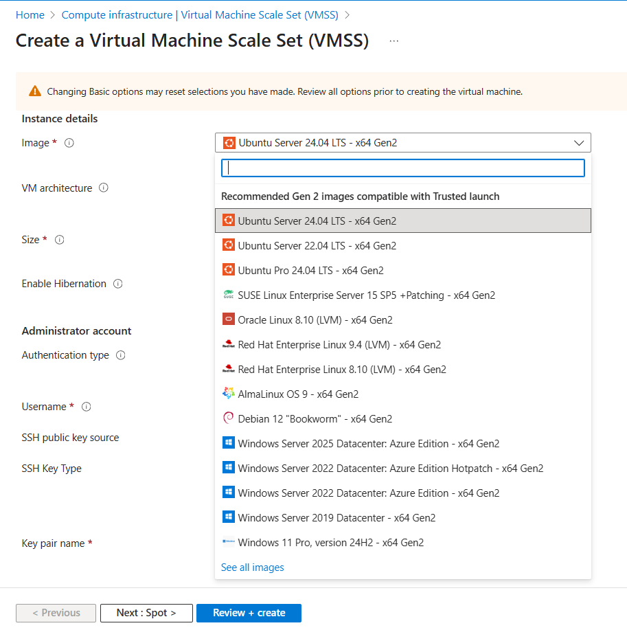
Task: Collapse the Image dropdown using its chevron
Action: [x=579, y=143]
